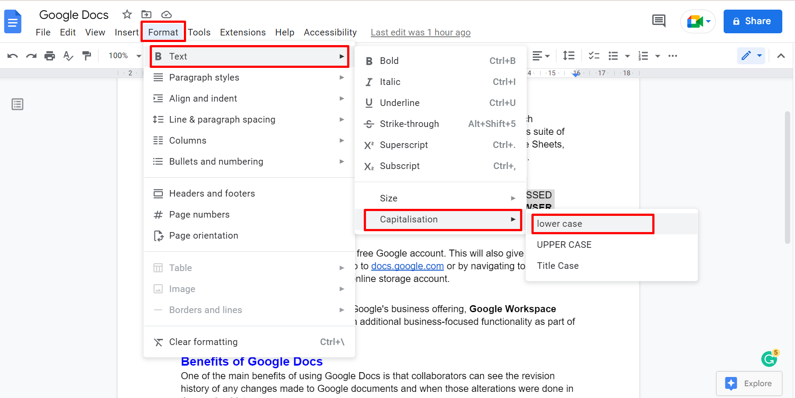The height and width of the screenshot is (398, 795).
Task: Print the document
Action: (x=50, y=56)
